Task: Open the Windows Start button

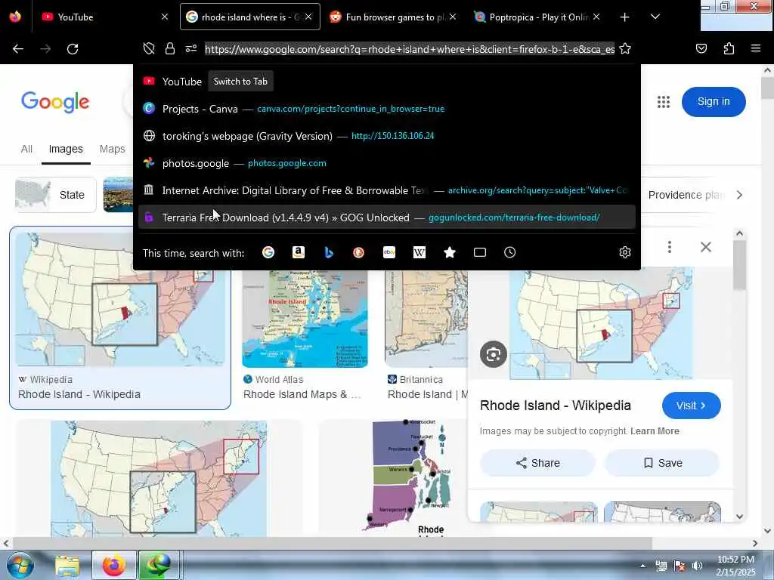Action: click(x=20, y=565)
